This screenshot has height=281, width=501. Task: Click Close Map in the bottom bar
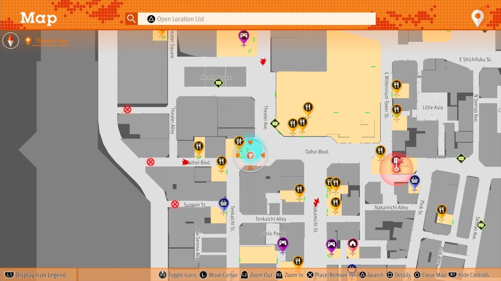click(x=430, y=275)
